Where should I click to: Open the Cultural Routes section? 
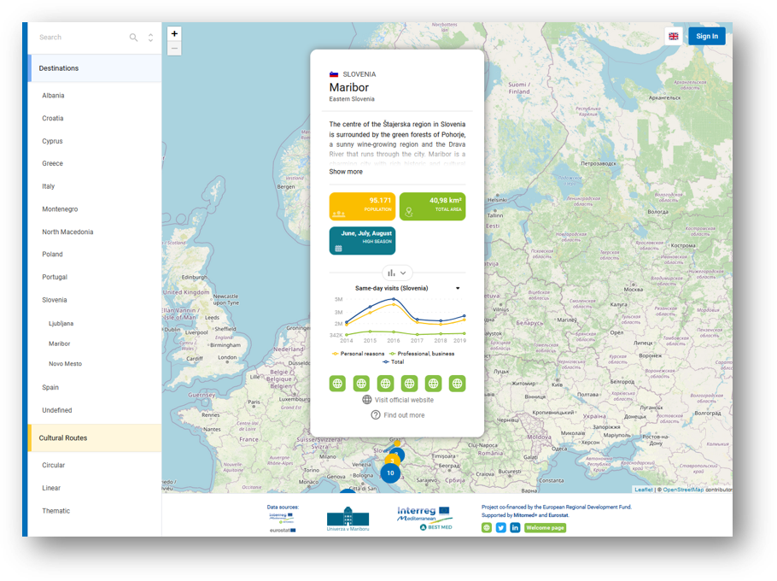click(x=95, y=437)
